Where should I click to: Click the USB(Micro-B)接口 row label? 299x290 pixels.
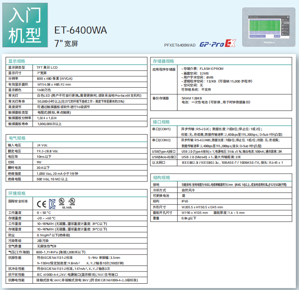pyautogui.click(x=164, y=157)
